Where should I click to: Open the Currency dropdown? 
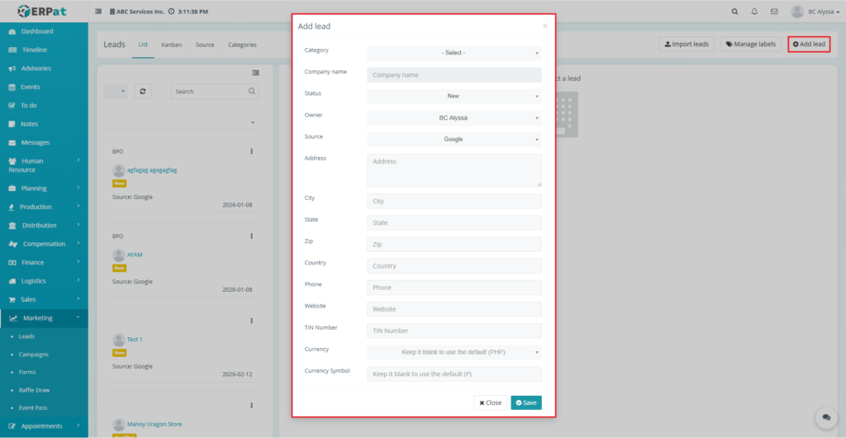pos(454,352)
